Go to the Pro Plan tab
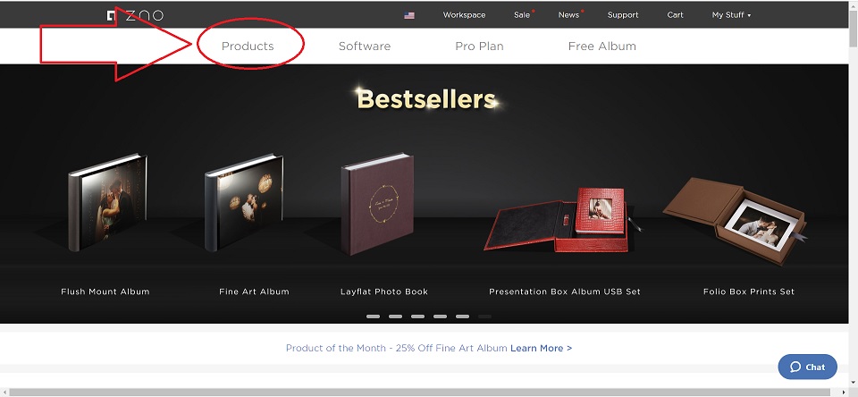858x397 pixels. tap(479, 46)
